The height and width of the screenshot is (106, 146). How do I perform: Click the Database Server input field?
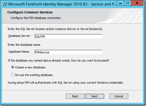coord(68,36)
